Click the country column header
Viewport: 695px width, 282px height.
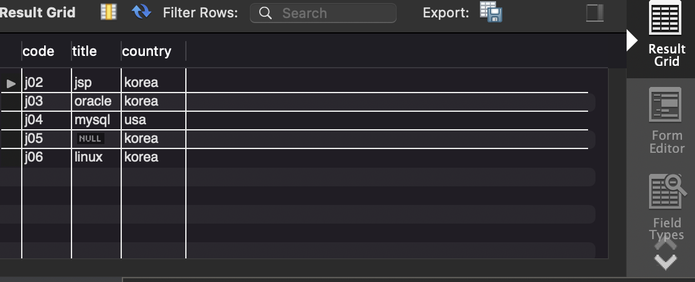tap(147, 51)
